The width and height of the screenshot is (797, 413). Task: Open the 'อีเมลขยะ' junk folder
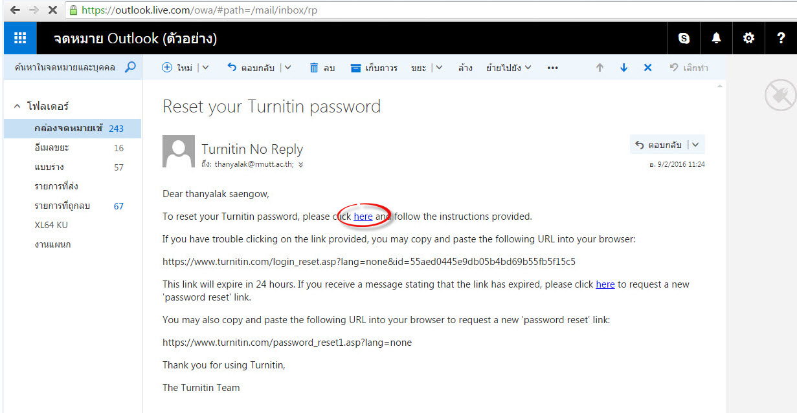73,147
